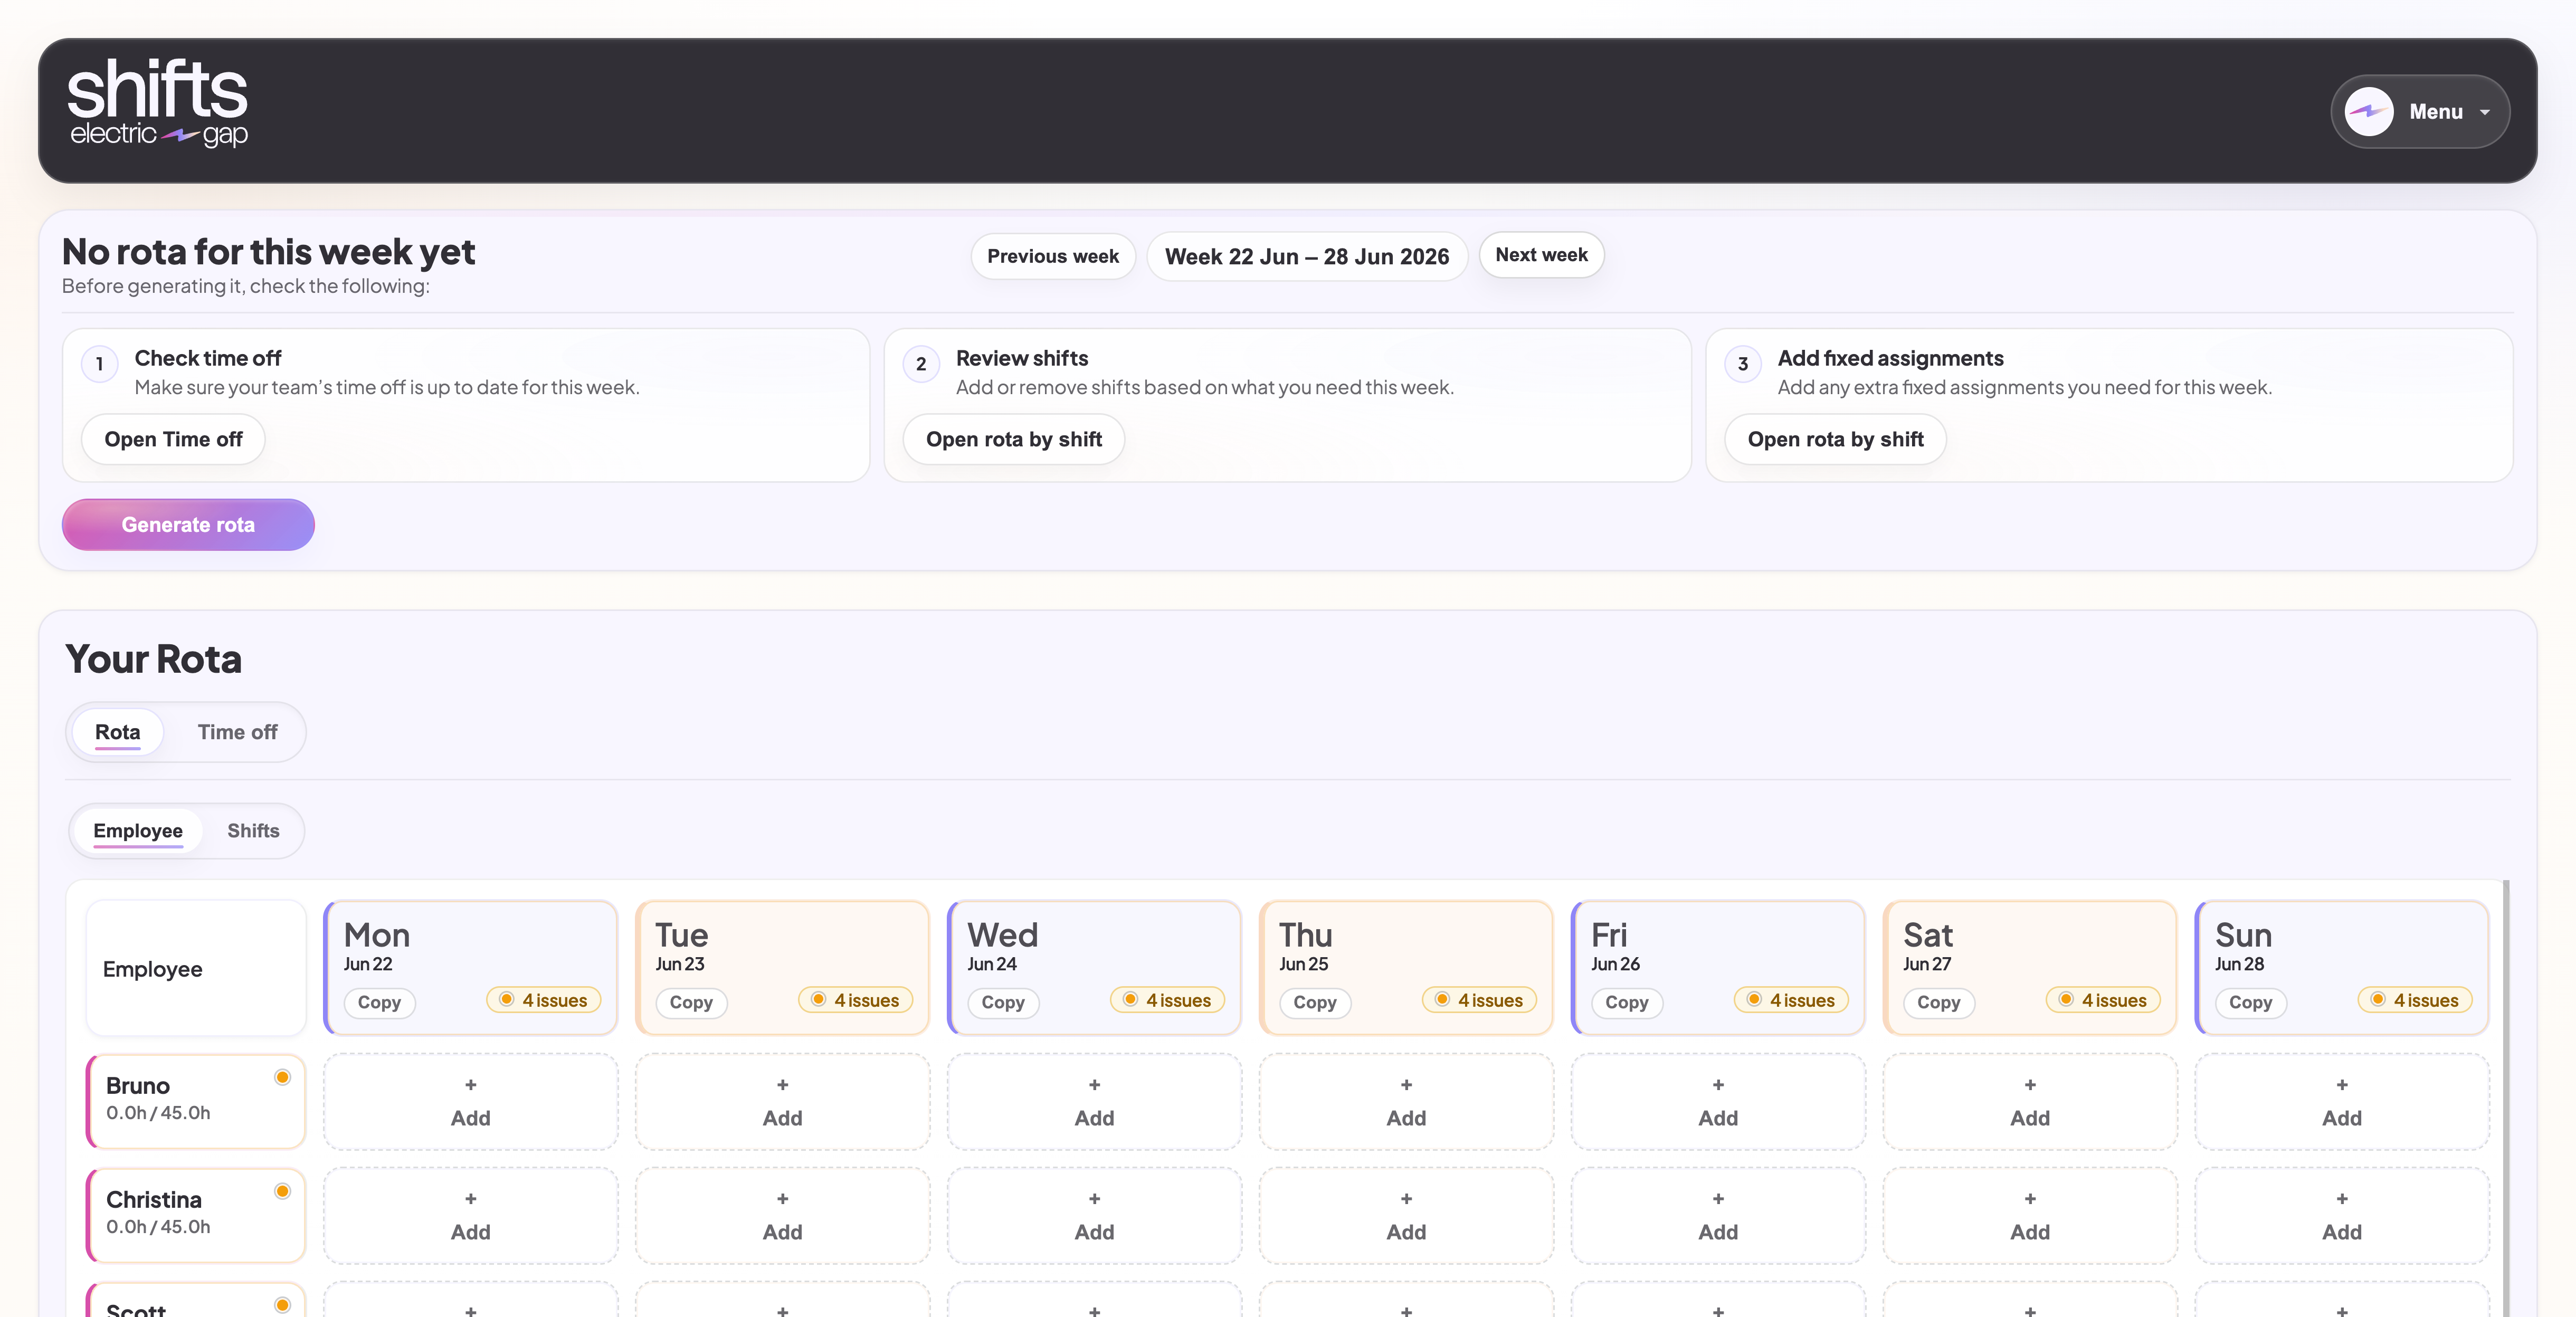
Task: Add a shift for Bruno on Wednesday
Action: (x=1095, y=1101)
